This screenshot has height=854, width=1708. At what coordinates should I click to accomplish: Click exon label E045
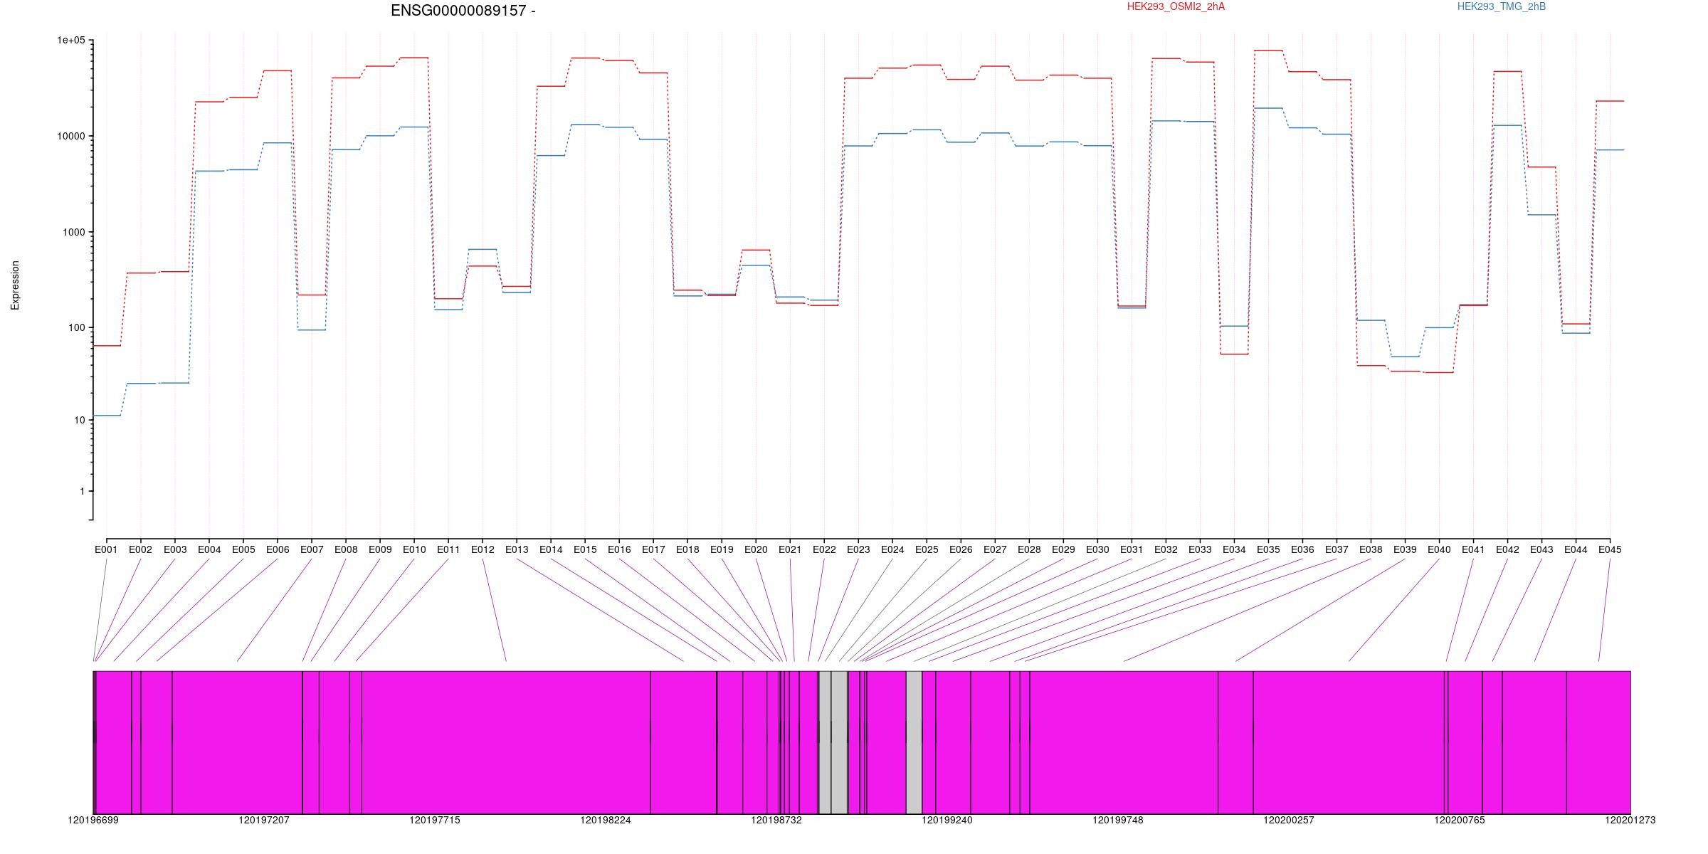pyautogui.click(x=1610, y=549)
